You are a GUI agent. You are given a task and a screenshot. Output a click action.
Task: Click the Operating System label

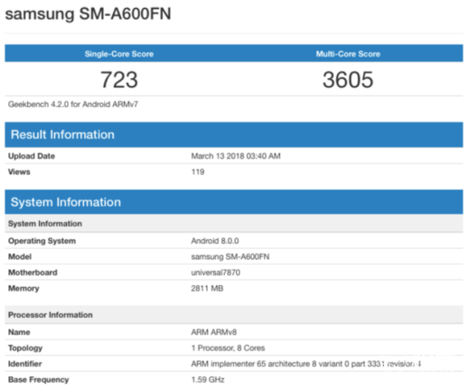click(42, 241)
